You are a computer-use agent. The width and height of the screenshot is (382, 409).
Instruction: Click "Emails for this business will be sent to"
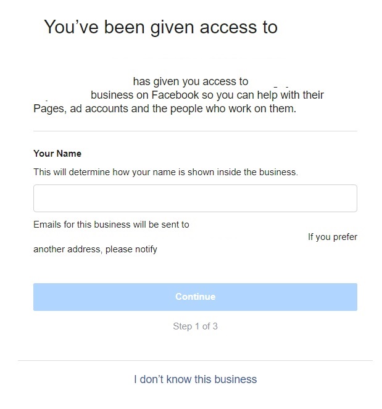click(x=111, y=225)
